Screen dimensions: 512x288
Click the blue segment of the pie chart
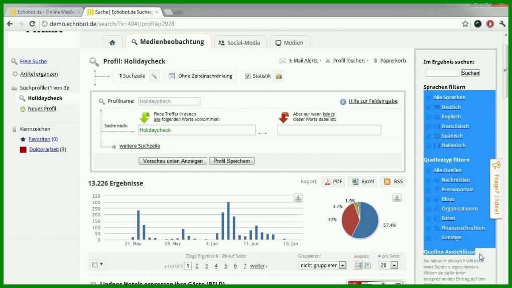pyautogui.click(x=368, y=220)
